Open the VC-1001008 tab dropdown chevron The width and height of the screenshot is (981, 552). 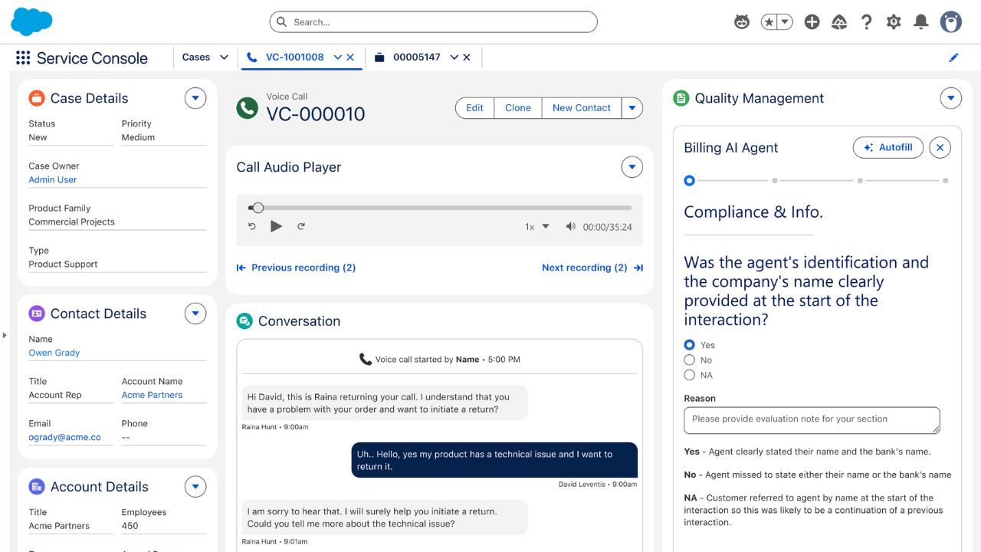(x=338, y=58)
